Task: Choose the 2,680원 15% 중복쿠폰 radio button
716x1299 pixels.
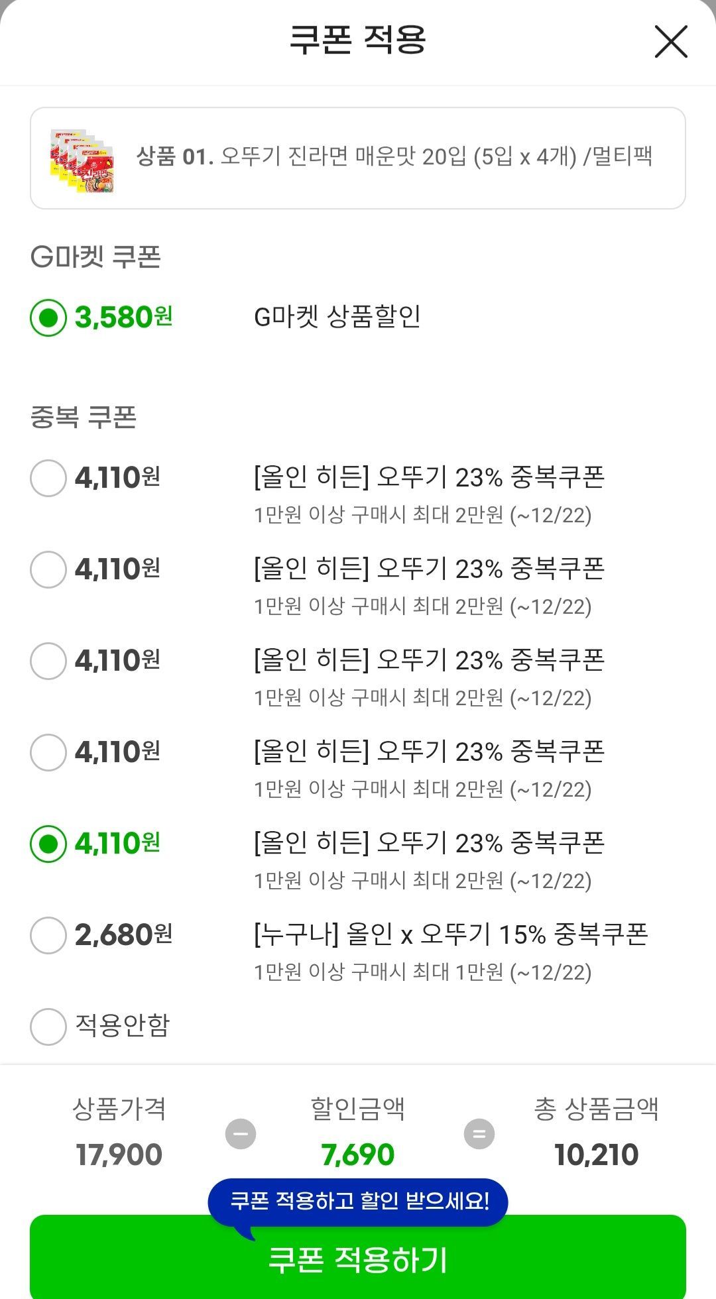Action: [x=48, y=935]
